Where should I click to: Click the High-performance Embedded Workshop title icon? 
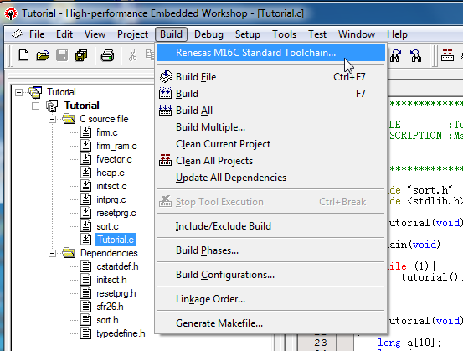coord(11,13)
